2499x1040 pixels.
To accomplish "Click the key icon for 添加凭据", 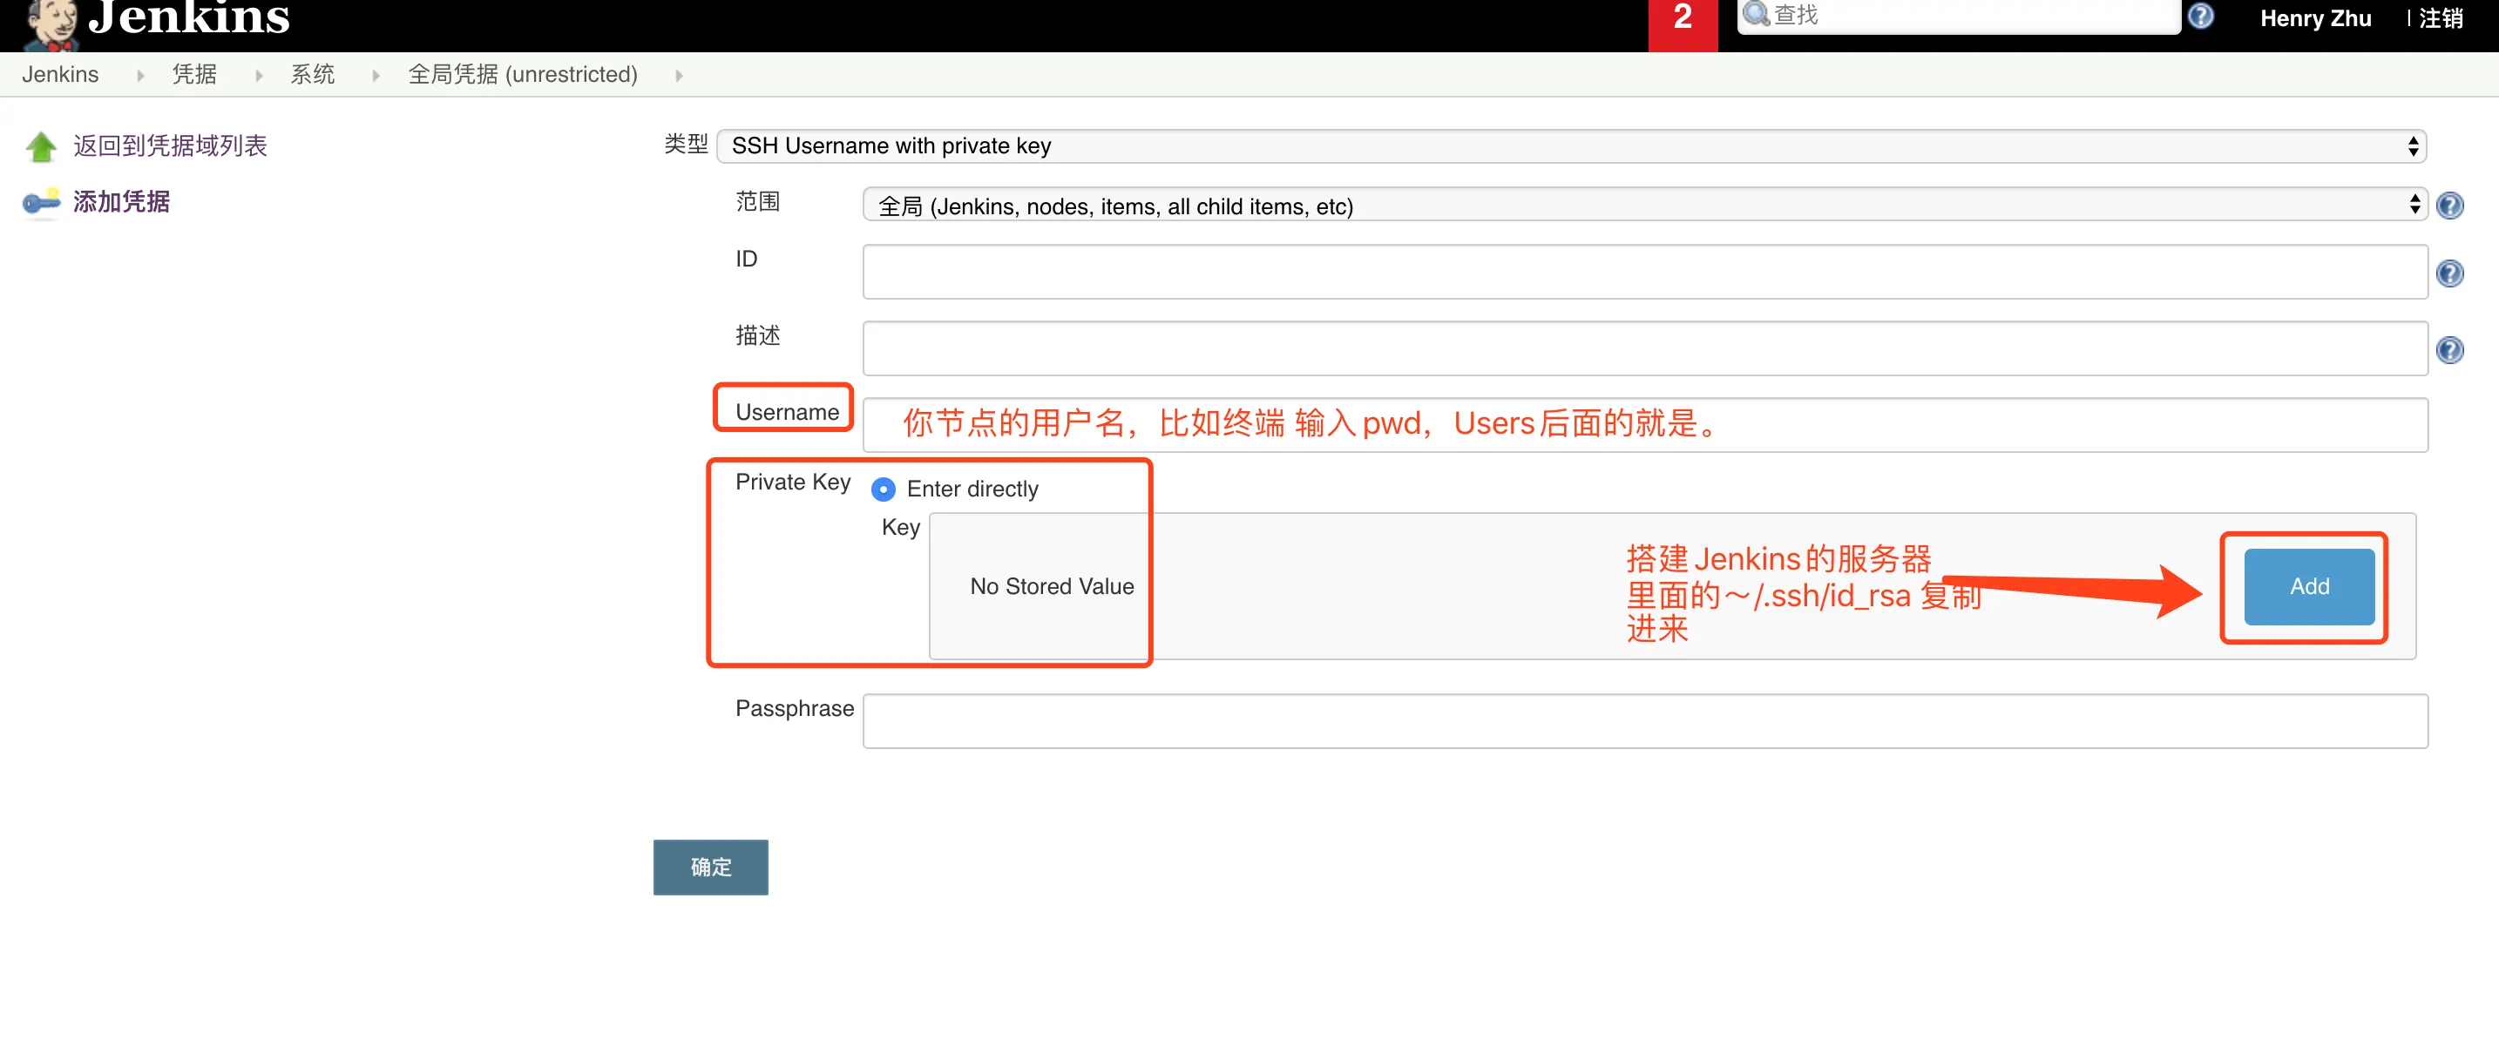I will coord(41,203).
